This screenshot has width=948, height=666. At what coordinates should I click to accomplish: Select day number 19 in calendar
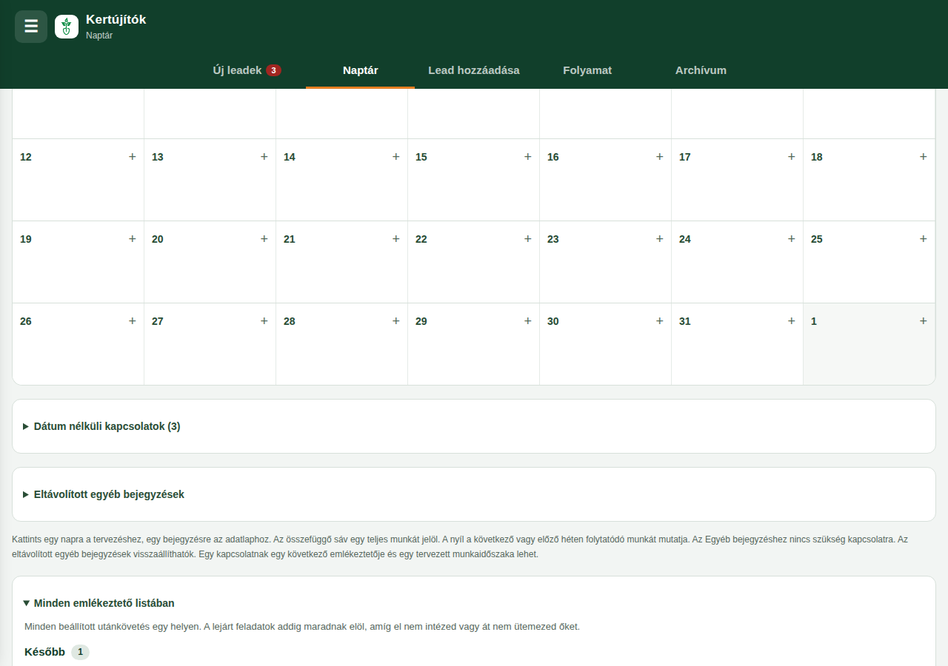(26, 239)
